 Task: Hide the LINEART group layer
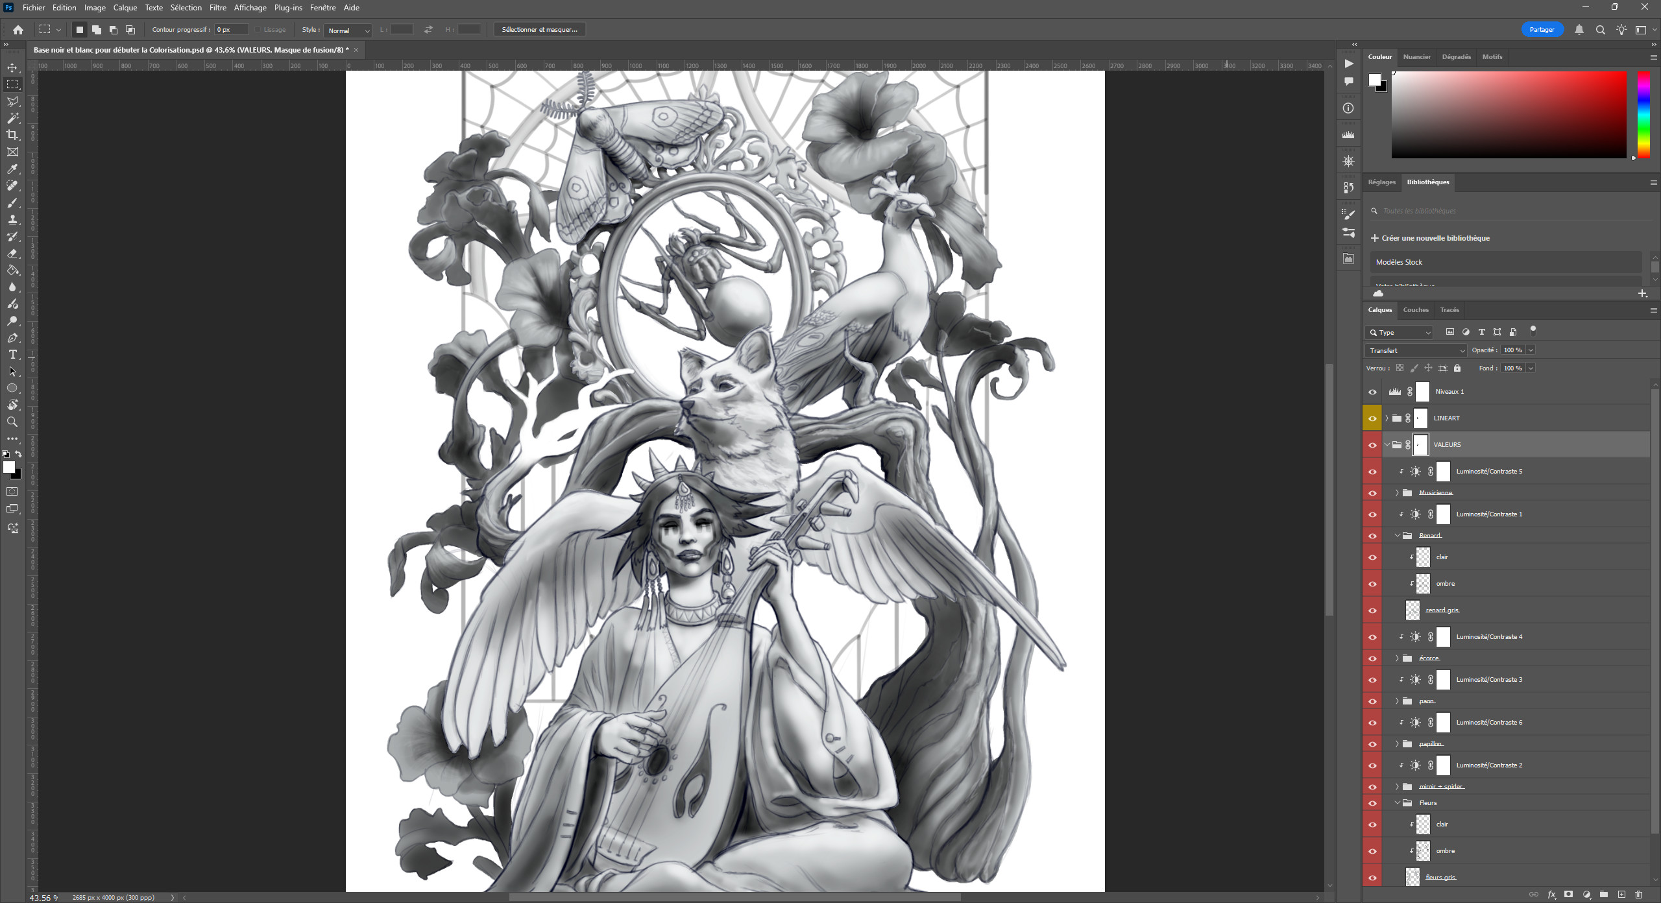coord(1372,418)
